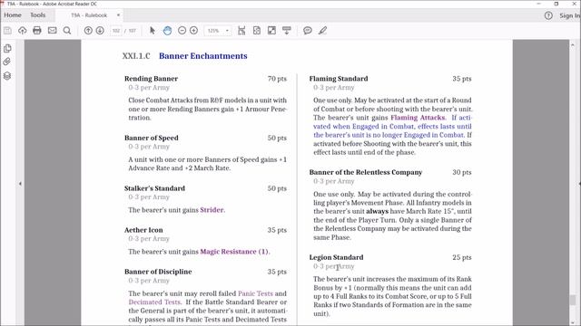Follow the Strider link
The image size is (581, 326).
(212, 210)
